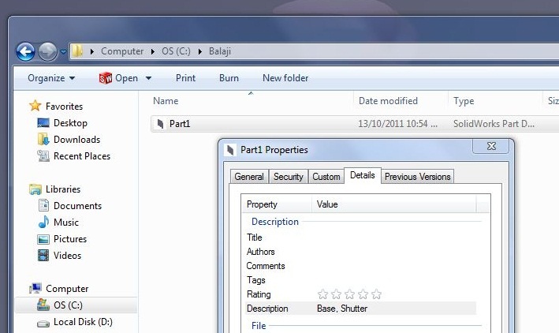559x333 pixels.
Task: Open Desktop in the navigation pane
Action: [x=70, y=123]
